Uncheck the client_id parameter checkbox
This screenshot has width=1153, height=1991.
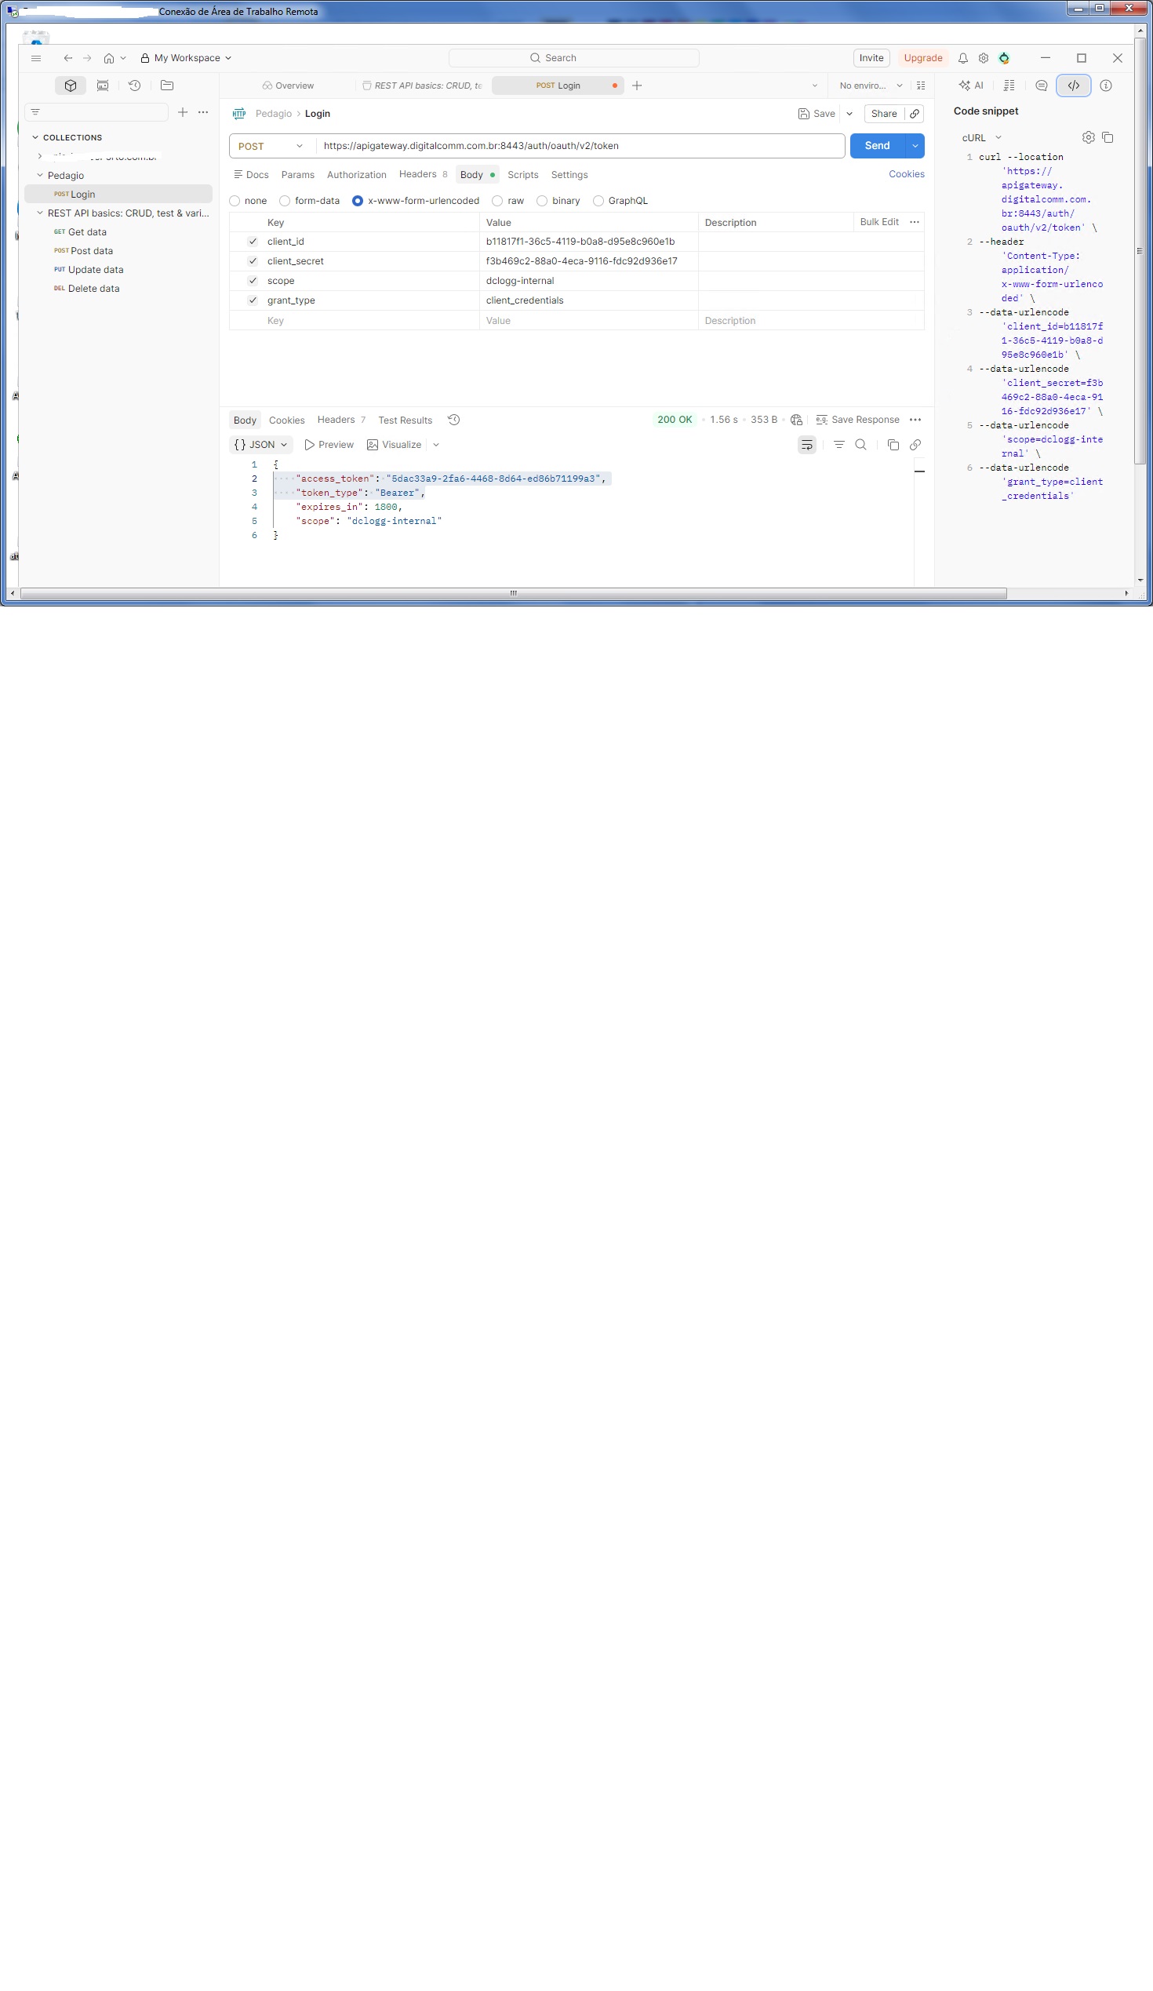coord(253,242)
